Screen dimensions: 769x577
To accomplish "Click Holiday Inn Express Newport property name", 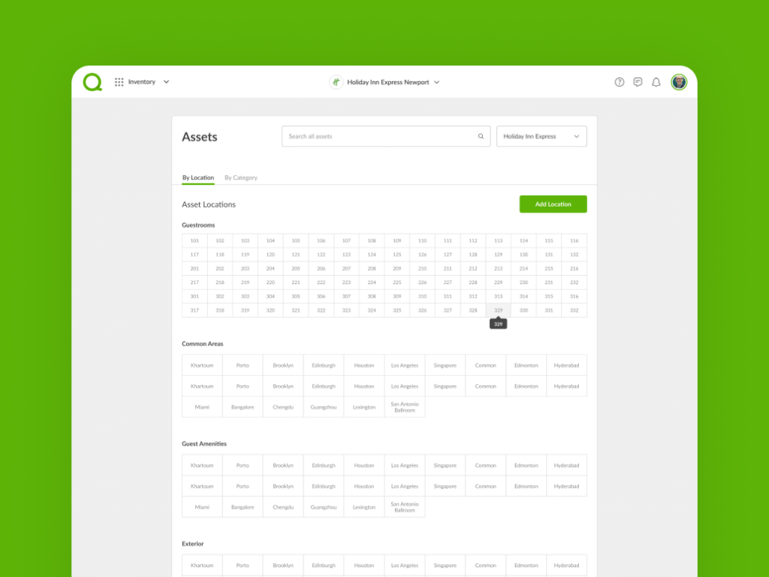I will coord(388,83).
